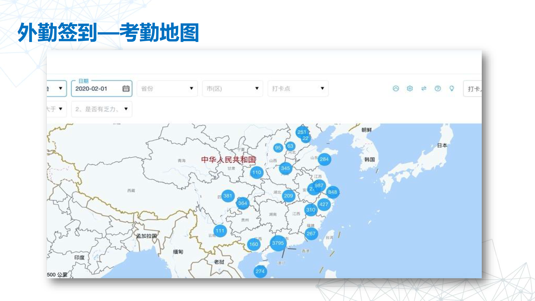
Task: Click the collapse-up circle icon in toolbar
Action: tap(396, 89)
